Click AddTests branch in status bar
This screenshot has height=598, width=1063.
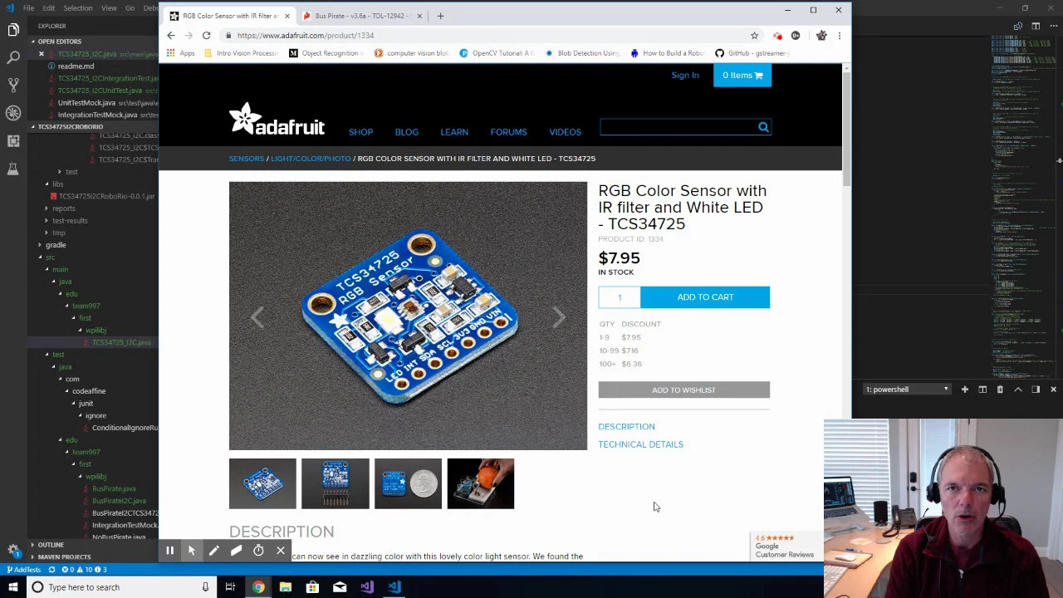coord(23,570)
